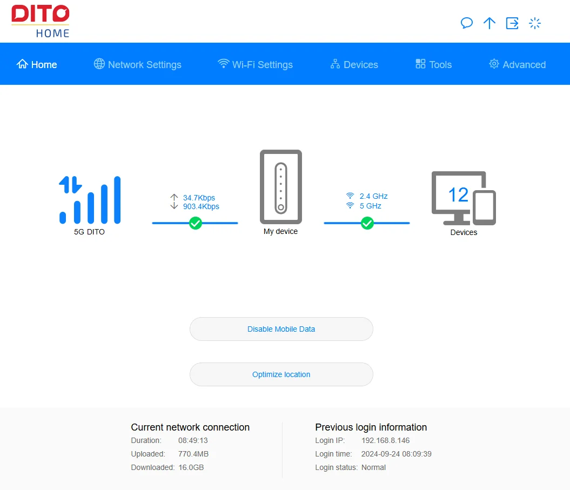Screen dimensions: 570x490
Task: Click the download speed arrow icon
Action: [x=174, y=206]
